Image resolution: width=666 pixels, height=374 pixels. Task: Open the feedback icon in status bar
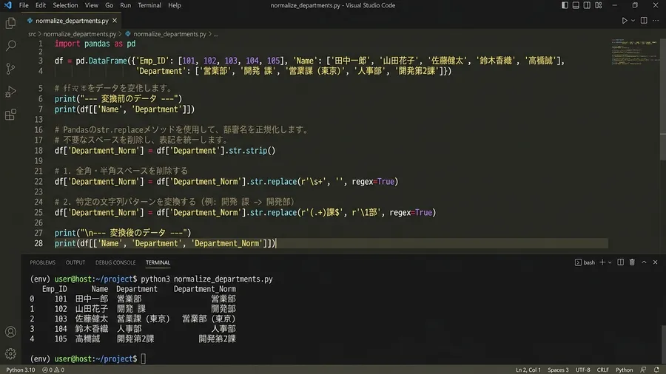(x=643, y=370)
